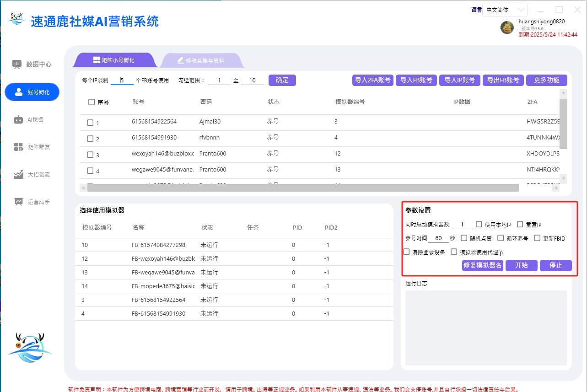Image resolution: width=587 pixels, height=392 pixels.
Task: Click the 确定 button
Action: point(282,80)
